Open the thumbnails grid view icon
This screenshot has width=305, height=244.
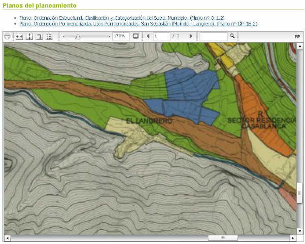tap(49, 37)
